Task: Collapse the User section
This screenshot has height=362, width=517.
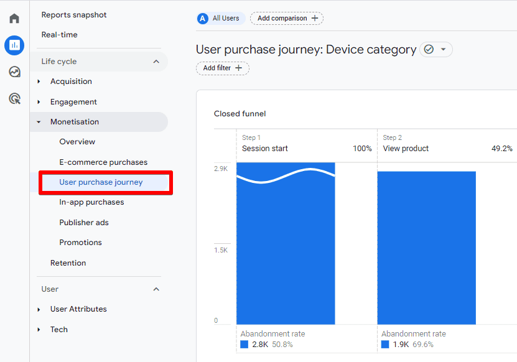Action: 156,289
